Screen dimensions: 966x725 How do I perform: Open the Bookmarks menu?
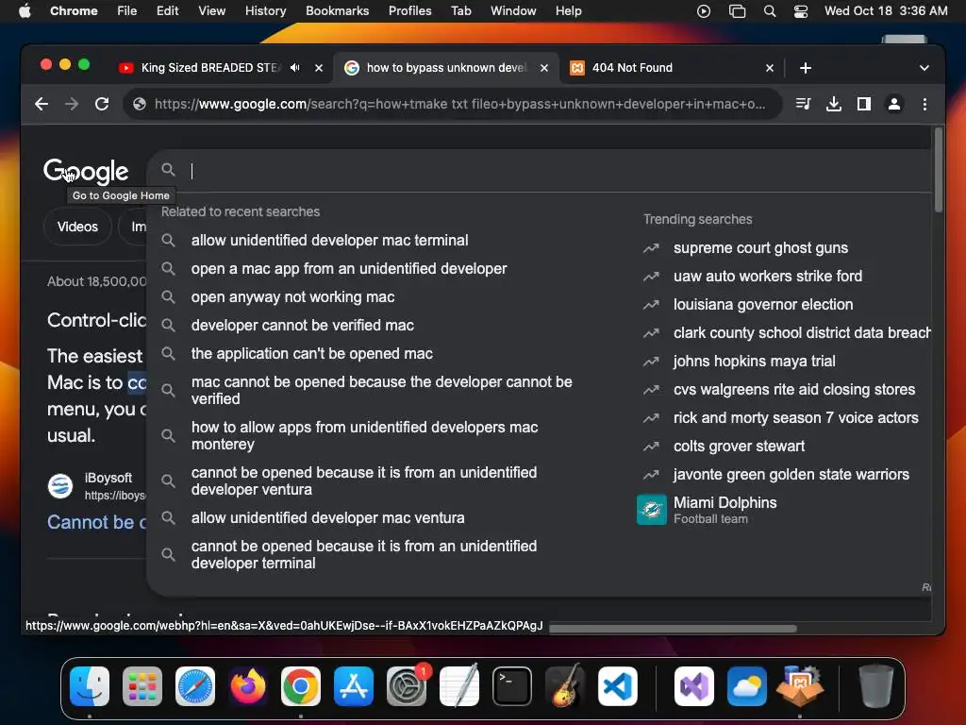[x=337, y=10]
